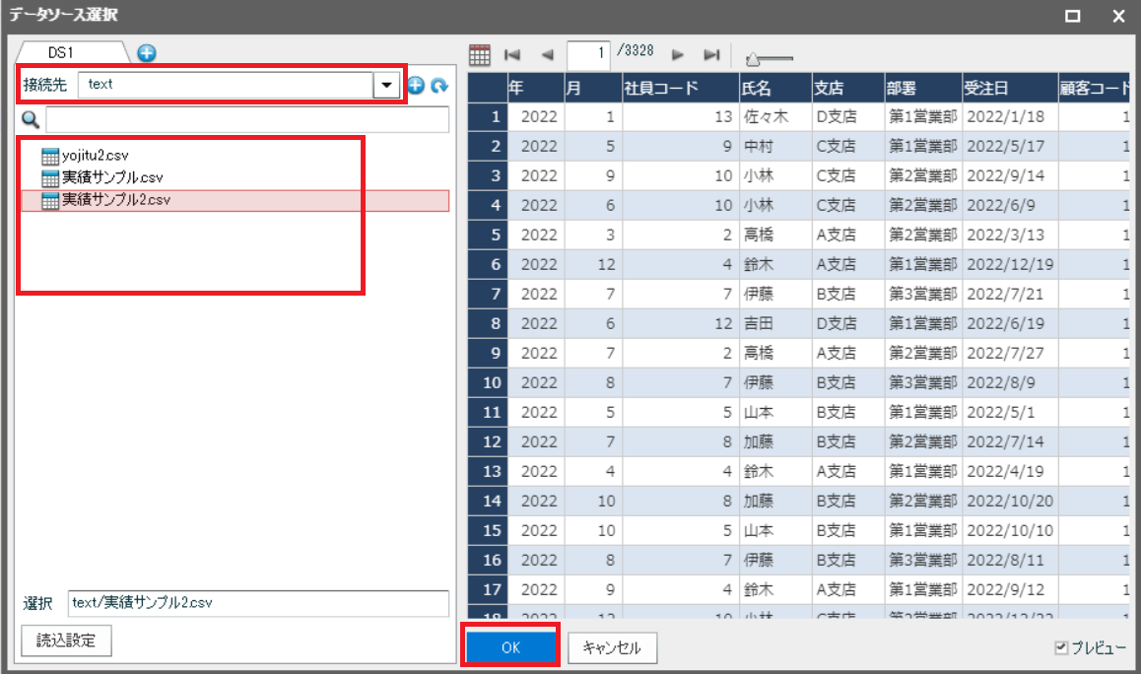Click the 支店 column header
Screen dimensions: 1141x674
point(848,88)
